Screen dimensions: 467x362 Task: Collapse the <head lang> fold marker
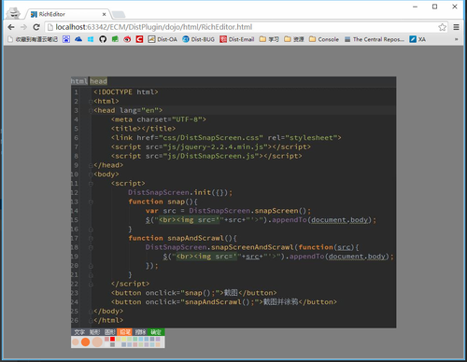click(x=91, y=111)
